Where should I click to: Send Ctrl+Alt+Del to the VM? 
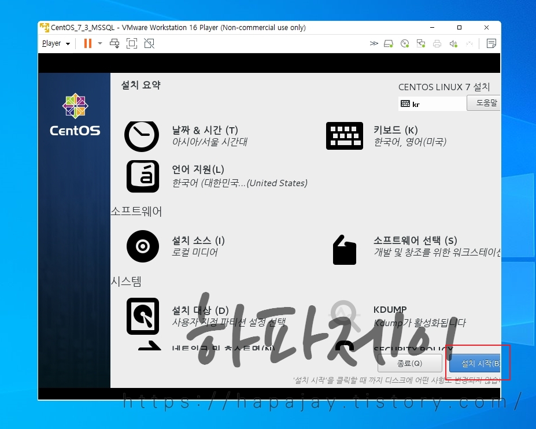(114, 43)
